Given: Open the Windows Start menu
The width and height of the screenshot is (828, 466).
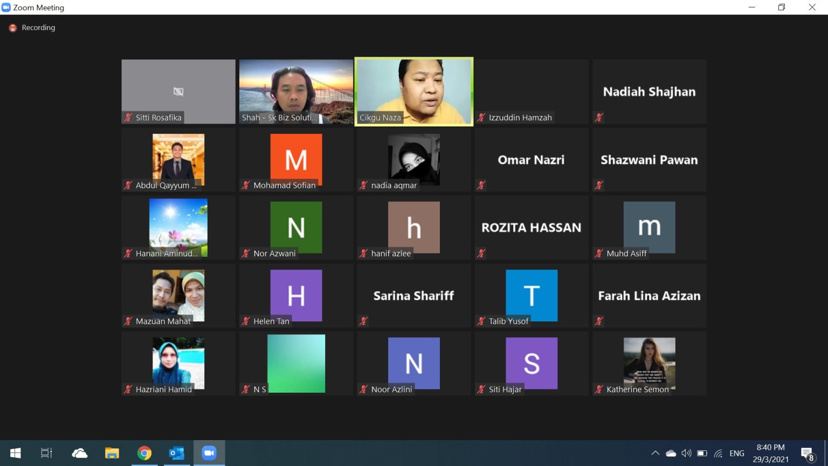Looking at the screenshot, I should [x=15, y=453].
